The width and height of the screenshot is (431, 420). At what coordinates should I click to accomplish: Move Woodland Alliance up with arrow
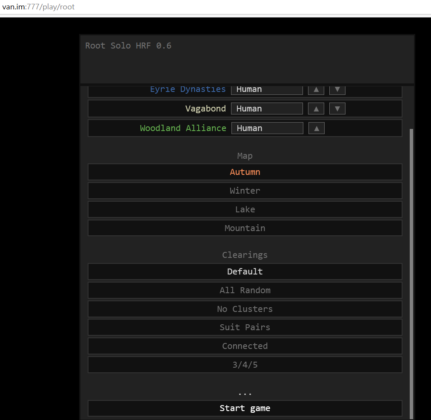(x=317, y=128)
